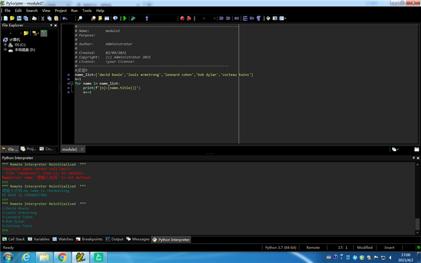The width and height of the screenshot is (421, 263).
Task: Open the View menu
Action: (x=46, y=11)
